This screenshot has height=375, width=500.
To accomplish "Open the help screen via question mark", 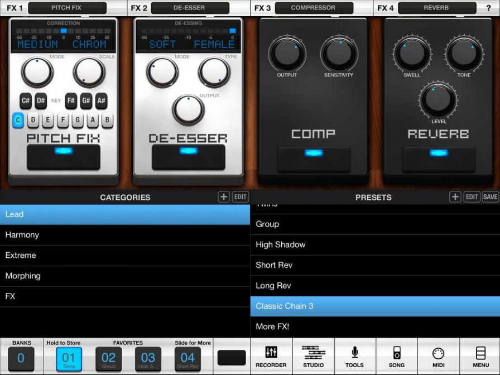I will pyautogui.click(x=489, y=7).
